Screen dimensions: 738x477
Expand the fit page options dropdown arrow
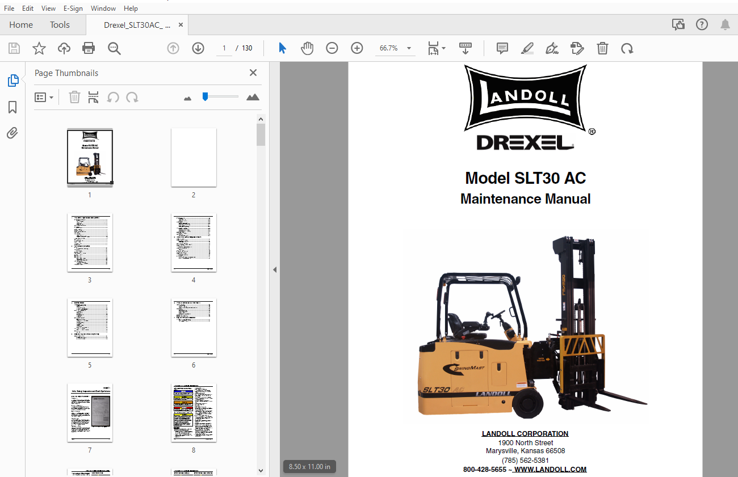click(444, 49)
